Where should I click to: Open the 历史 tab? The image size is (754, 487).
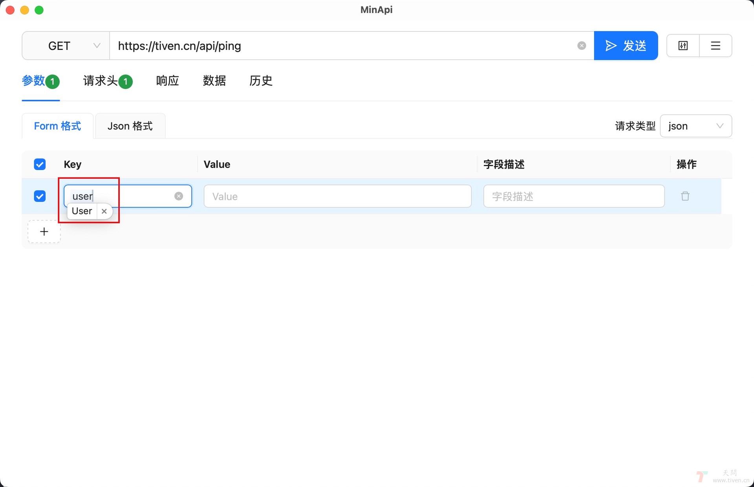point(261,81)
